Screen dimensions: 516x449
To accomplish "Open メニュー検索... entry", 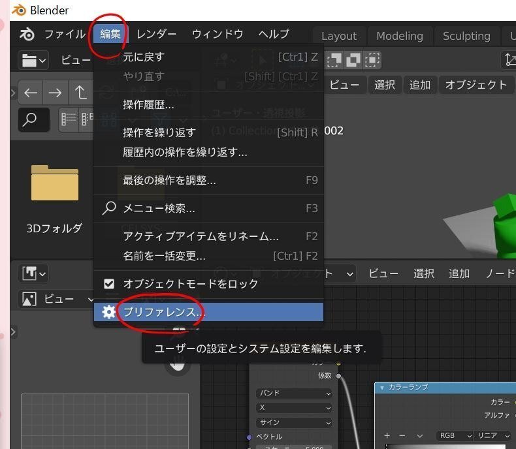I will tap(208, 208).
